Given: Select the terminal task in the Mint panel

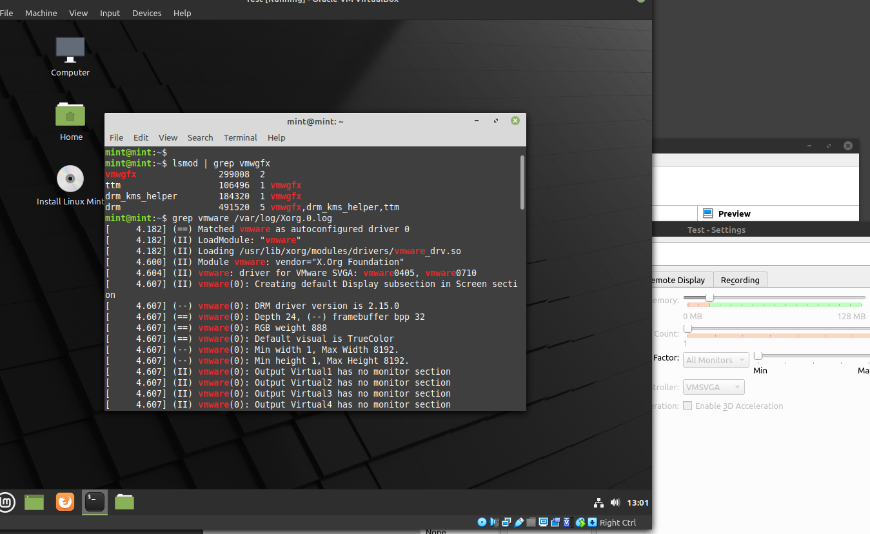Looking at the screenshot, I should point(95,502).
